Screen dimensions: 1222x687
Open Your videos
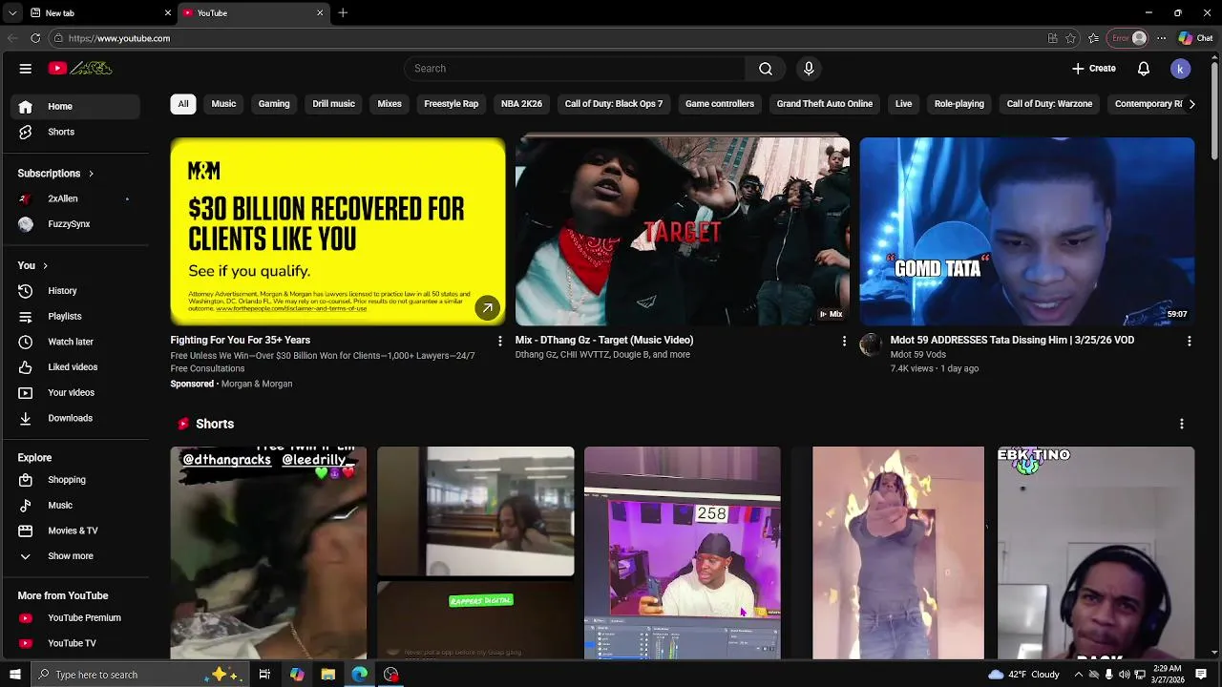(x=74, y=392)
